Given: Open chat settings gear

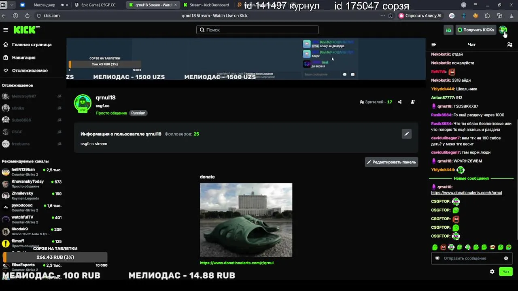Looking at the screenshot, I should [x=492, y=272].
